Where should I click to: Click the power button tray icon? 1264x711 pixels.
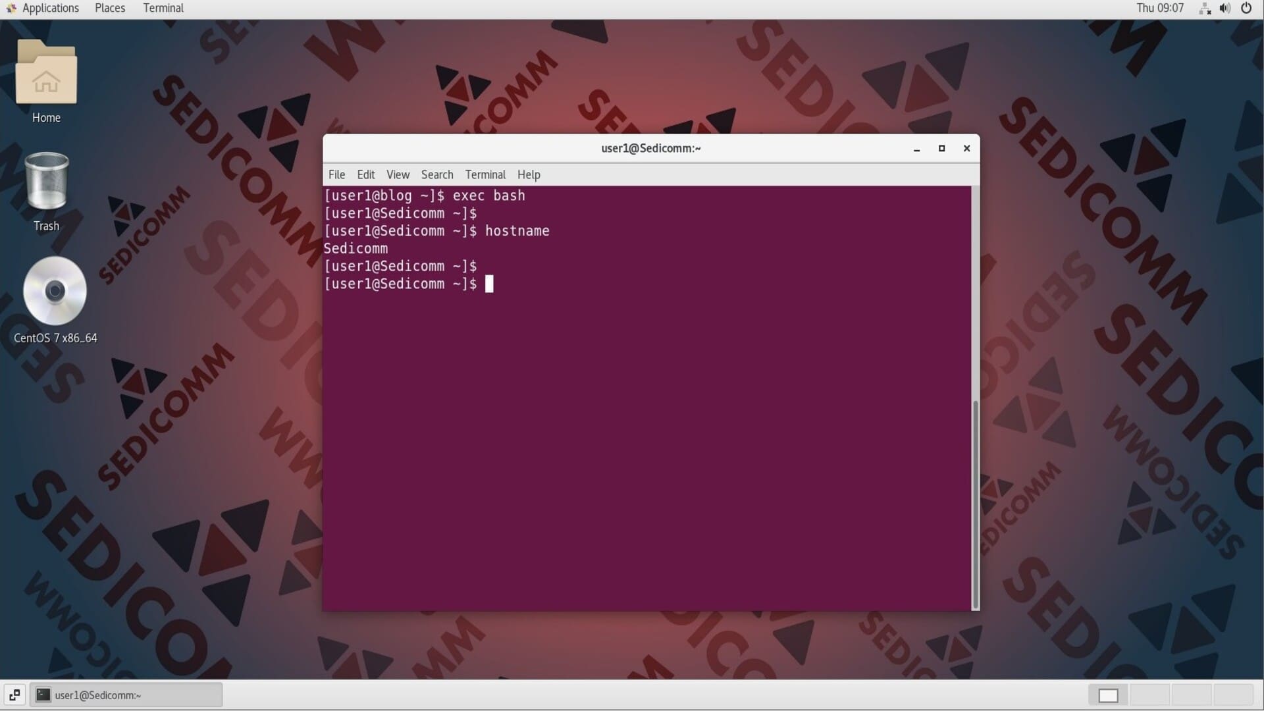pos(1246,9)
